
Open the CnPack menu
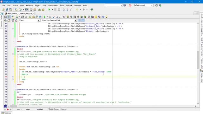click(69, 5)
